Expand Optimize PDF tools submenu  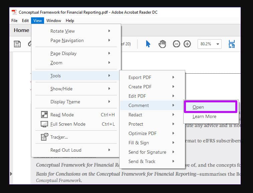click(152, 133)
